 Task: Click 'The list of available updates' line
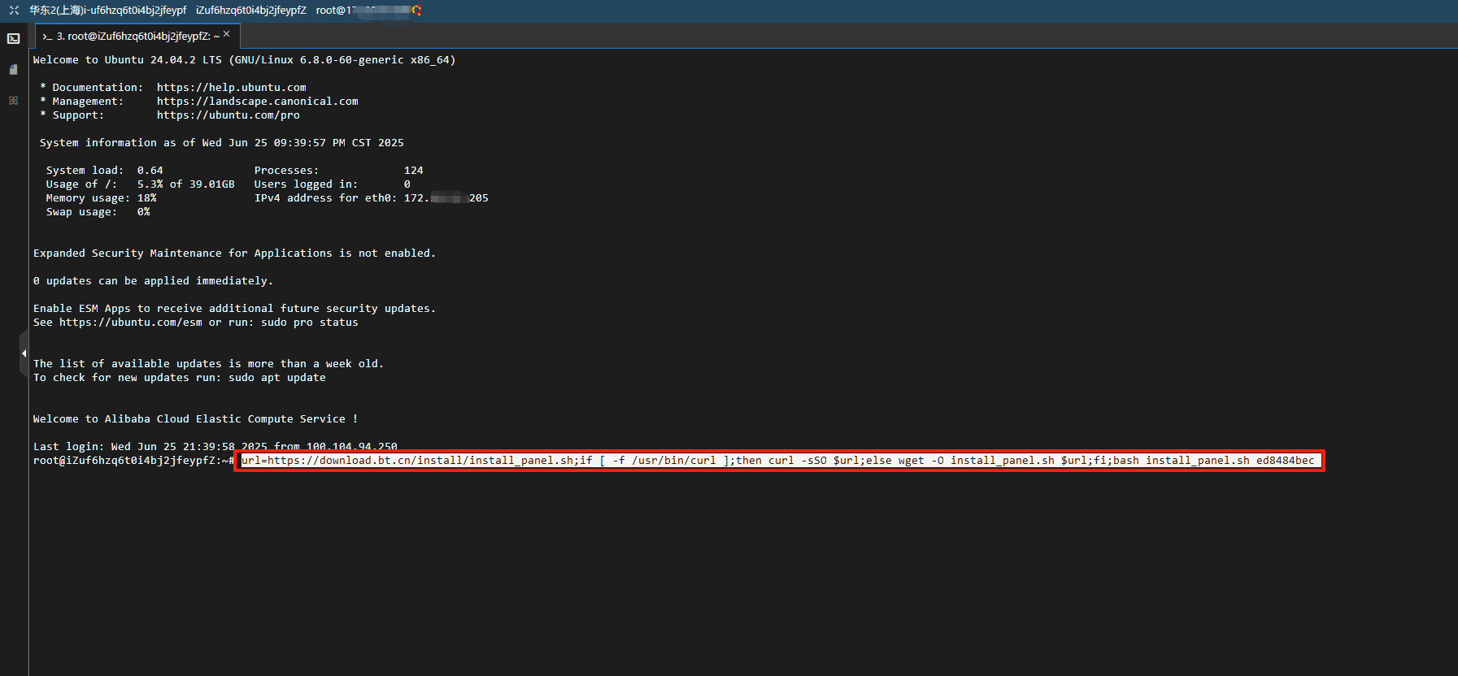coord(208,363)
